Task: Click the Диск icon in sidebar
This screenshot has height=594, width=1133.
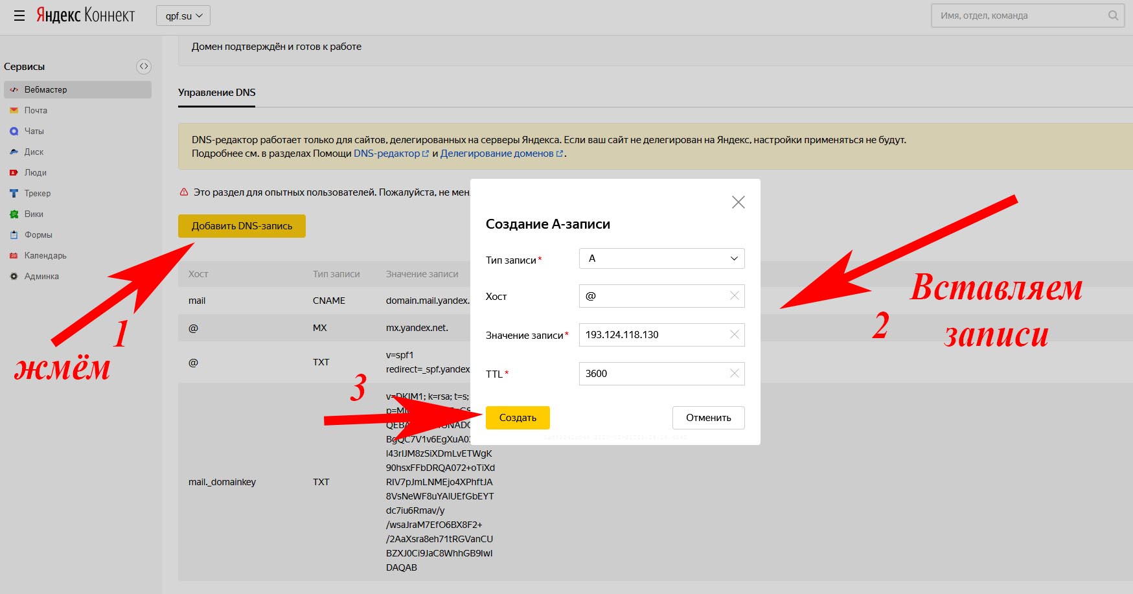Action: click(x=14, y=152)
